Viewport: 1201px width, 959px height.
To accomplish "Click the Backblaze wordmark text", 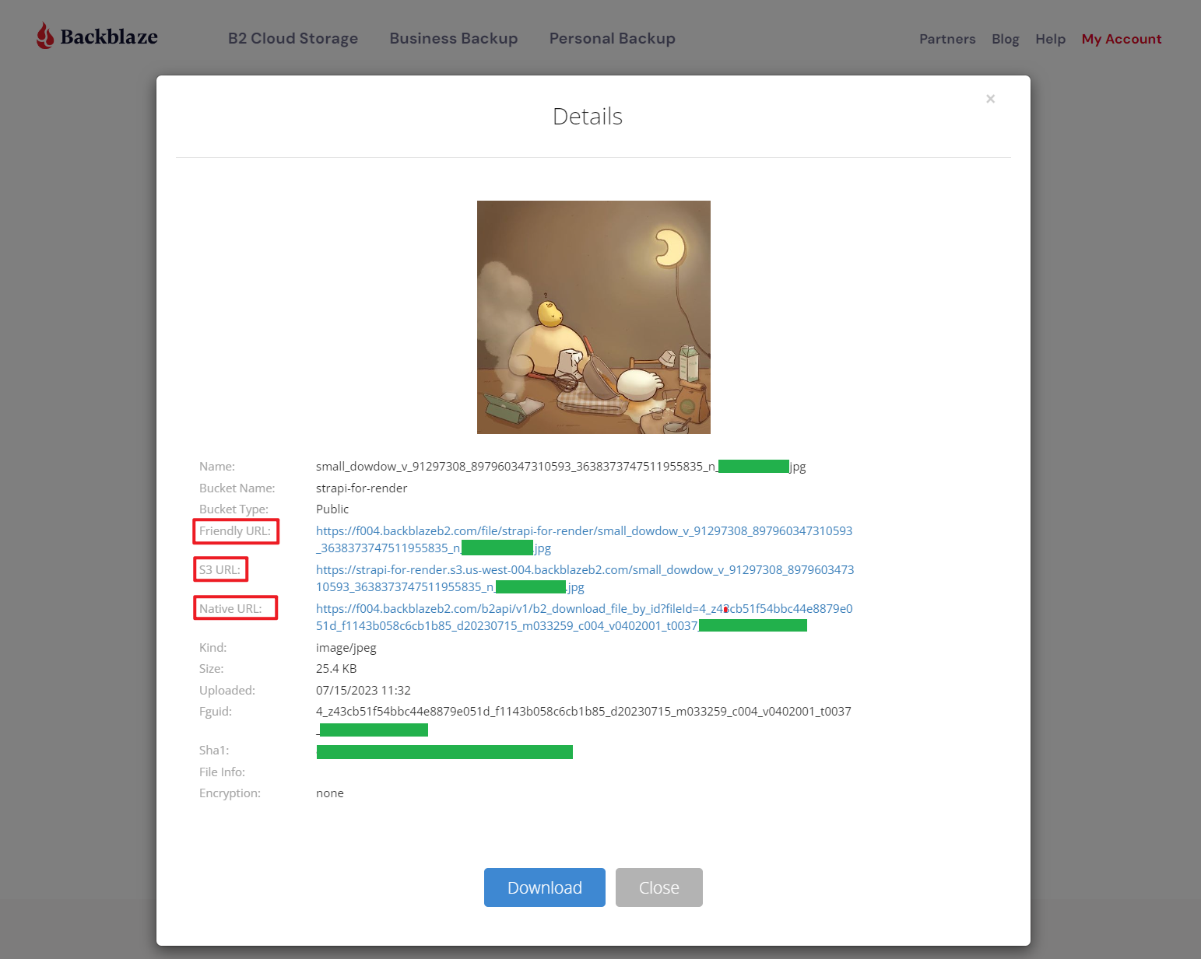I will coord(109,37).
